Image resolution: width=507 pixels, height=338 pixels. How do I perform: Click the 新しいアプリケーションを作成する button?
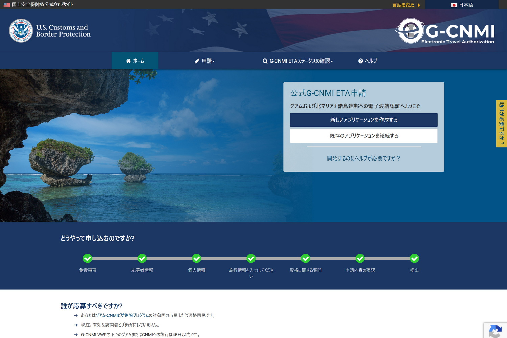pyautogui.click(x=363, y=120)
